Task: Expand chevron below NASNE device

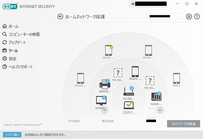Action: pyautogui.click(x=160, y=110)
